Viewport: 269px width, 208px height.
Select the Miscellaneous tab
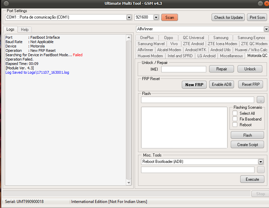click(231, 56)
